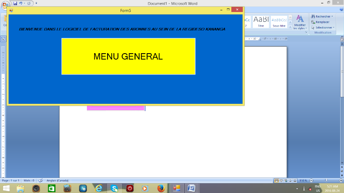344x193 pixels.
Task: Open Modifier les styles menu
Action: point(300,22)
